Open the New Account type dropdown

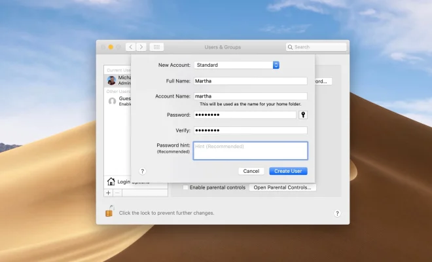tap(236, 65)
